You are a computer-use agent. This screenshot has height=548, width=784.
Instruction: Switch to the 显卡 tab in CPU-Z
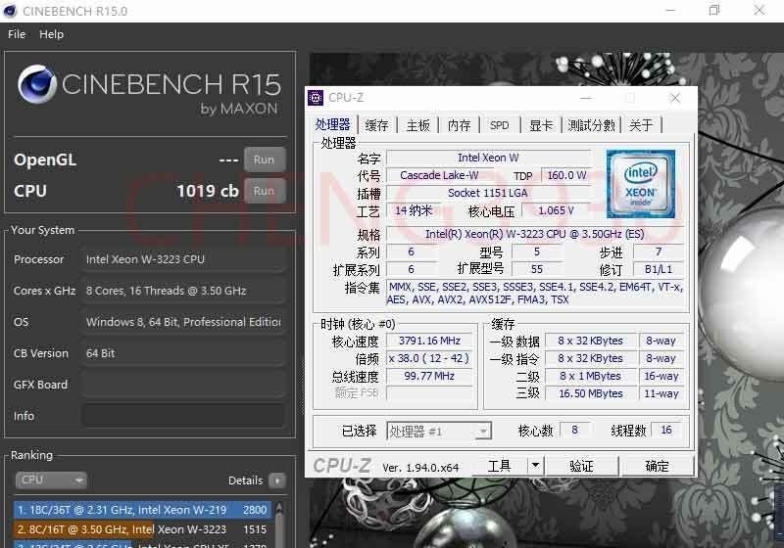click(x=541, y=125)
